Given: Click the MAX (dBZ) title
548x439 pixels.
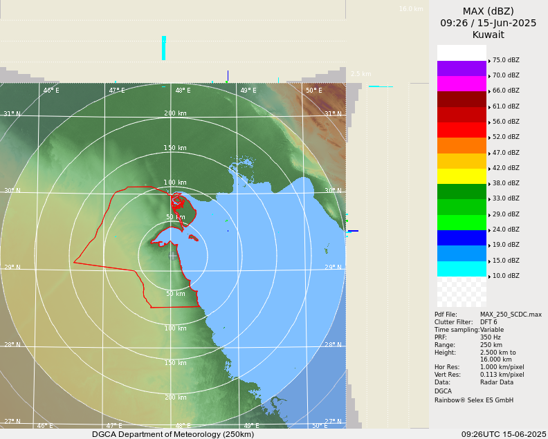Looking at the screenshot, I should click(x=488, y=12).
